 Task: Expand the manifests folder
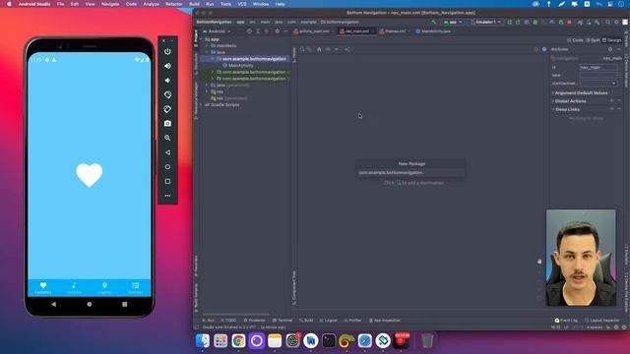[208, 46]
